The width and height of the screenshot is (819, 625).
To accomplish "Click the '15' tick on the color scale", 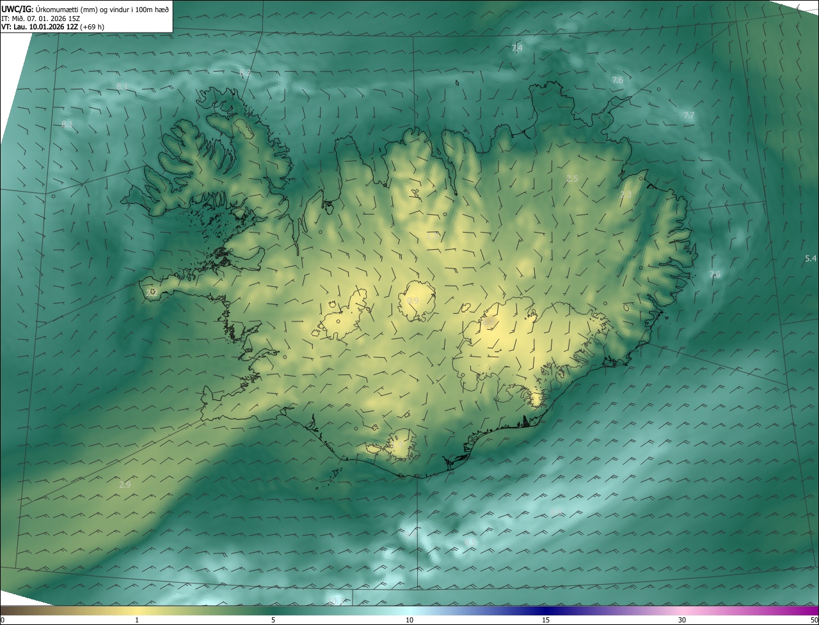I will click(x=546, y=620).
